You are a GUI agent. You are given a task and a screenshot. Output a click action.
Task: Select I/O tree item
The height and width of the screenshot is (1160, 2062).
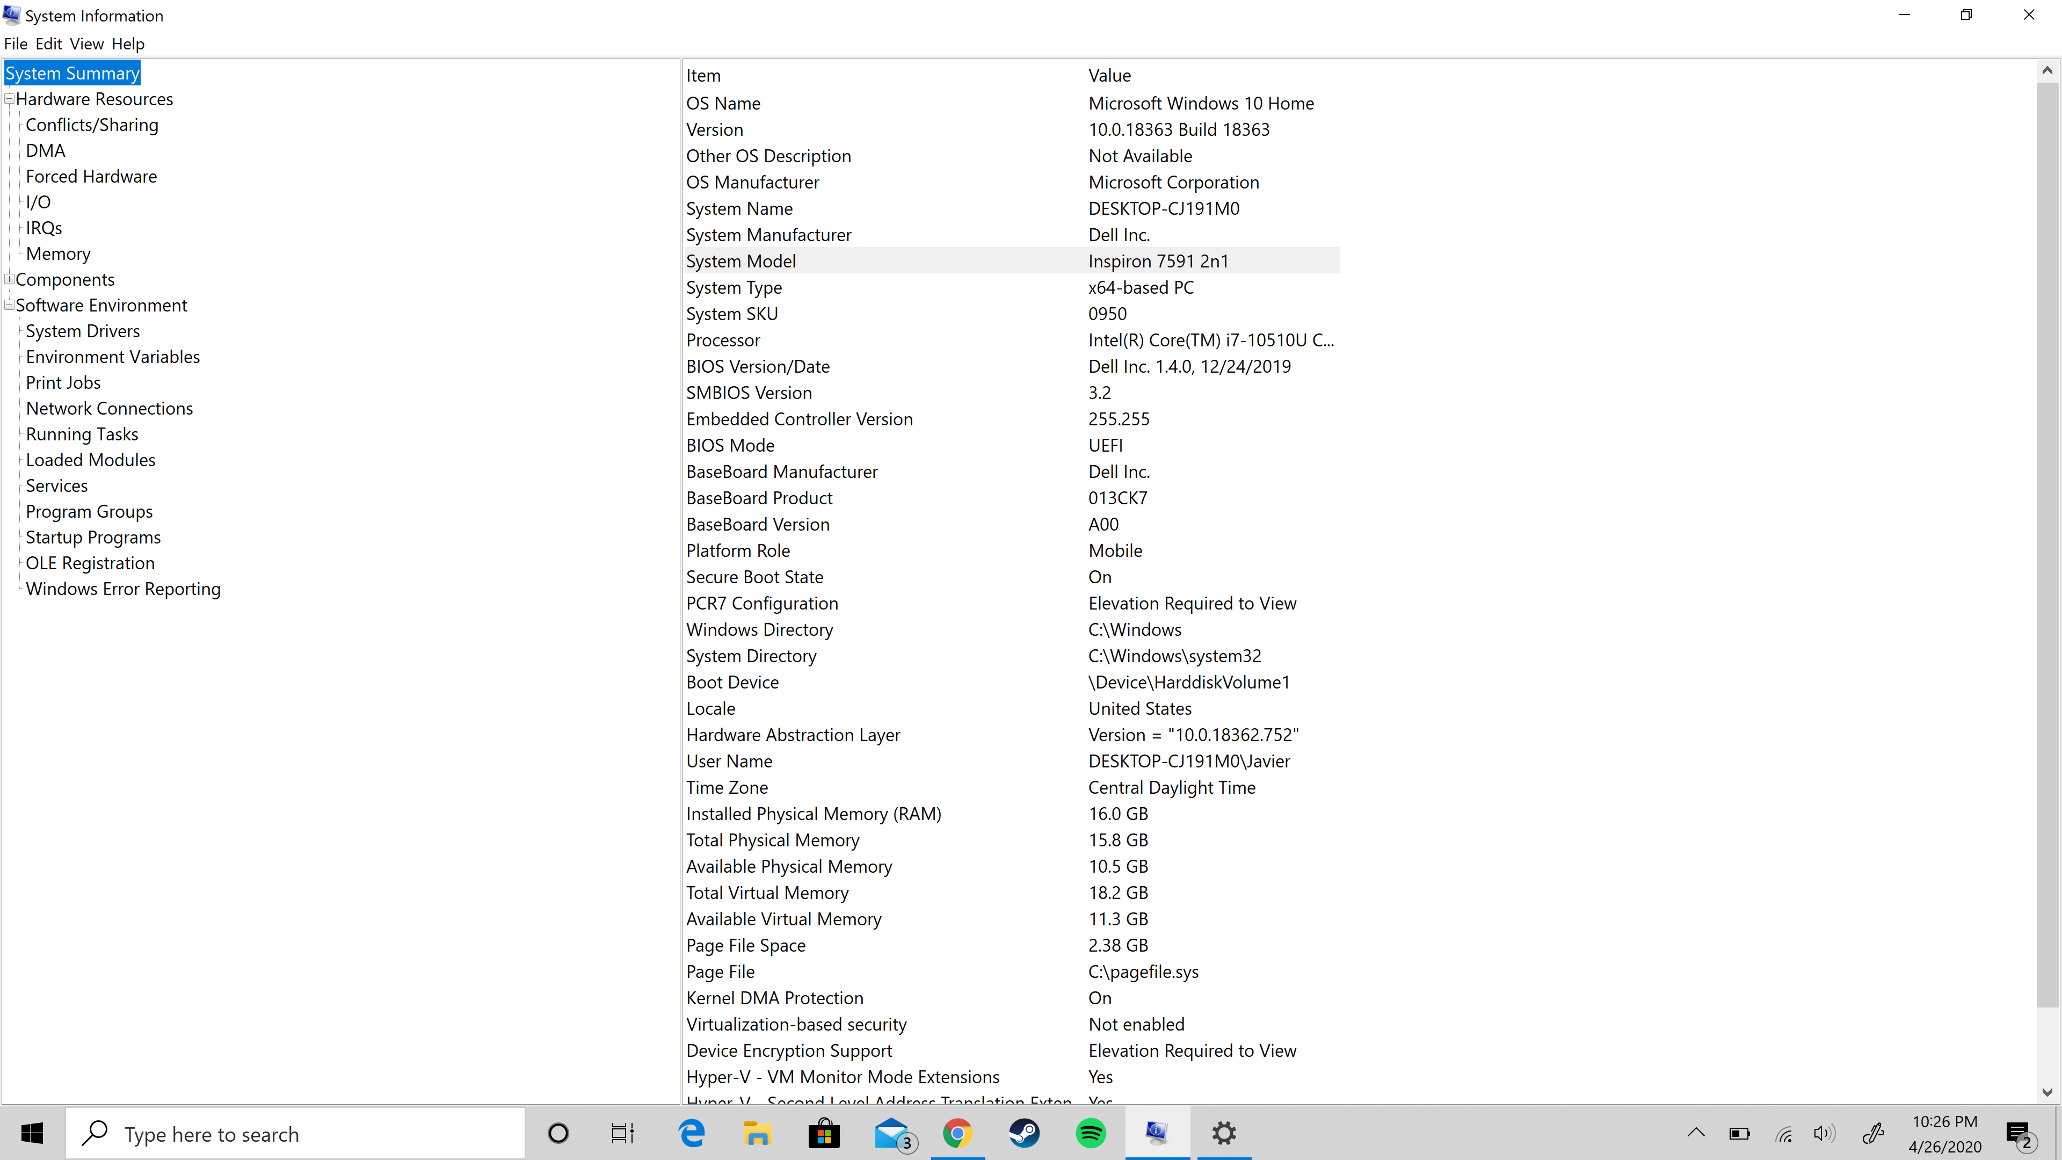coord(39,202)
